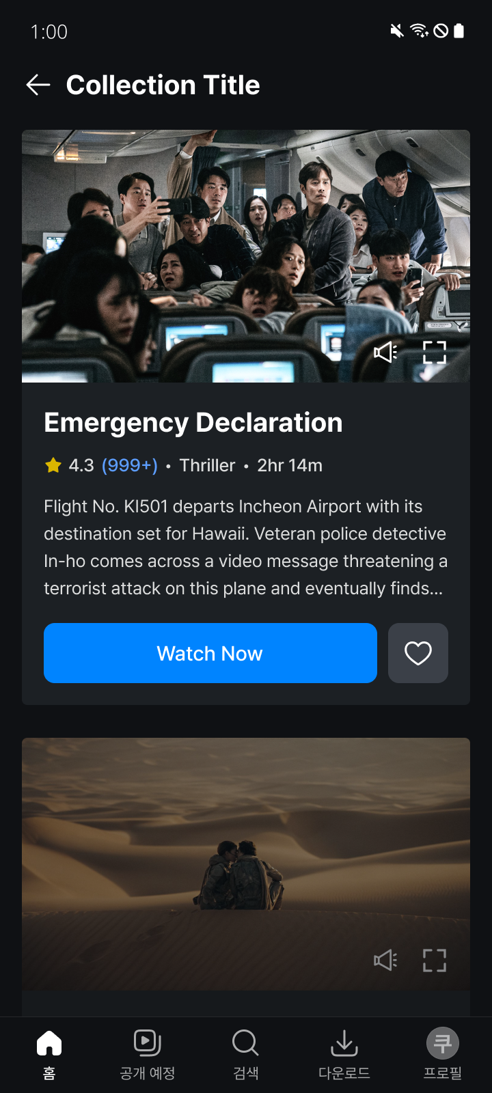Toggle sound on the desert movie preview
The width and height of the screenshot is (492, 1093).
click(386, 960)
